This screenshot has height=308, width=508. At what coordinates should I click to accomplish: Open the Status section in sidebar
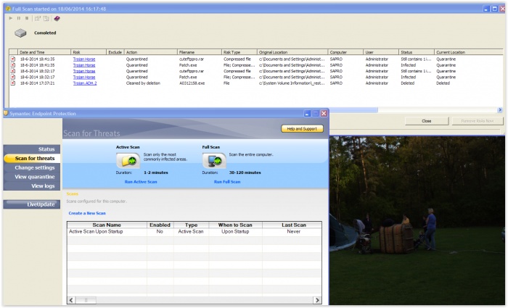(x=46, y=149)
